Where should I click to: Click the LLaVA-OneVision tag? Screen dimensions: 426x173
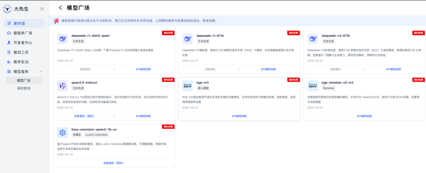pyautogui.click(x=97, y=135)
